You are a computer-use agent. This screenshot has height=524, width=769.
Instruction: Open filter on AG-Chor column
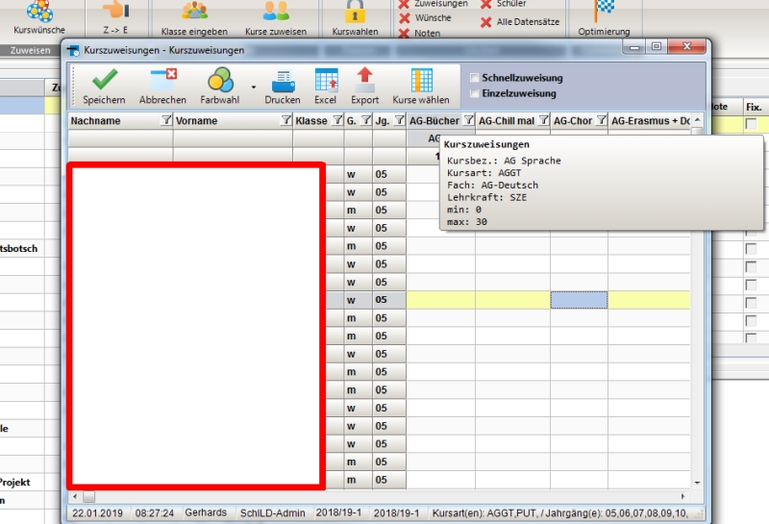(602, 120)
